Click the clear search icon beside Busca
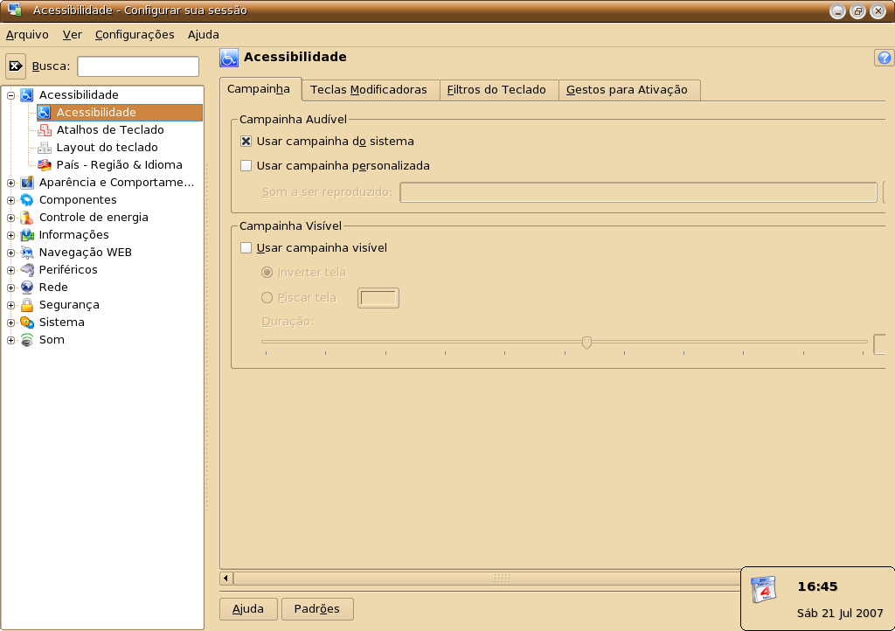895x631 pixels. point(16,66)
